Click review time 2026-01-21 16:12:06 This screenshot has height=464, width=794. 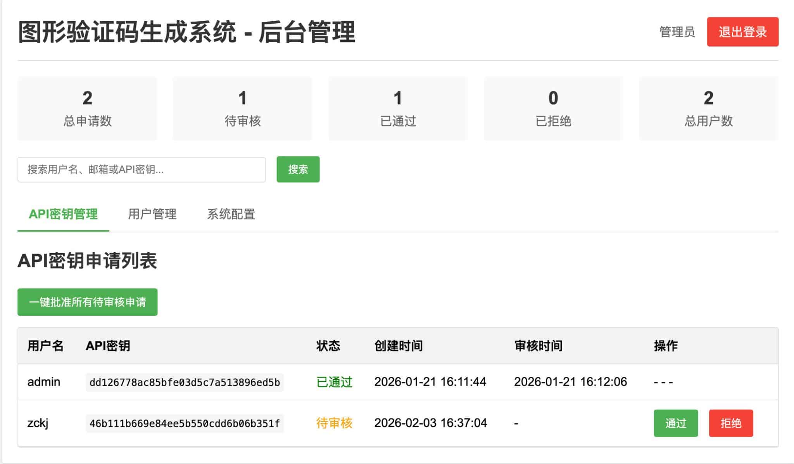click(570, 382)
